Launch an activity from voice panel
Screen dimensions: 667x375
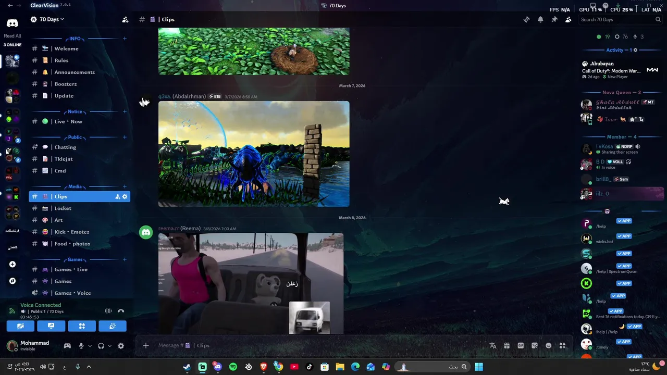[x=82, y=326]
